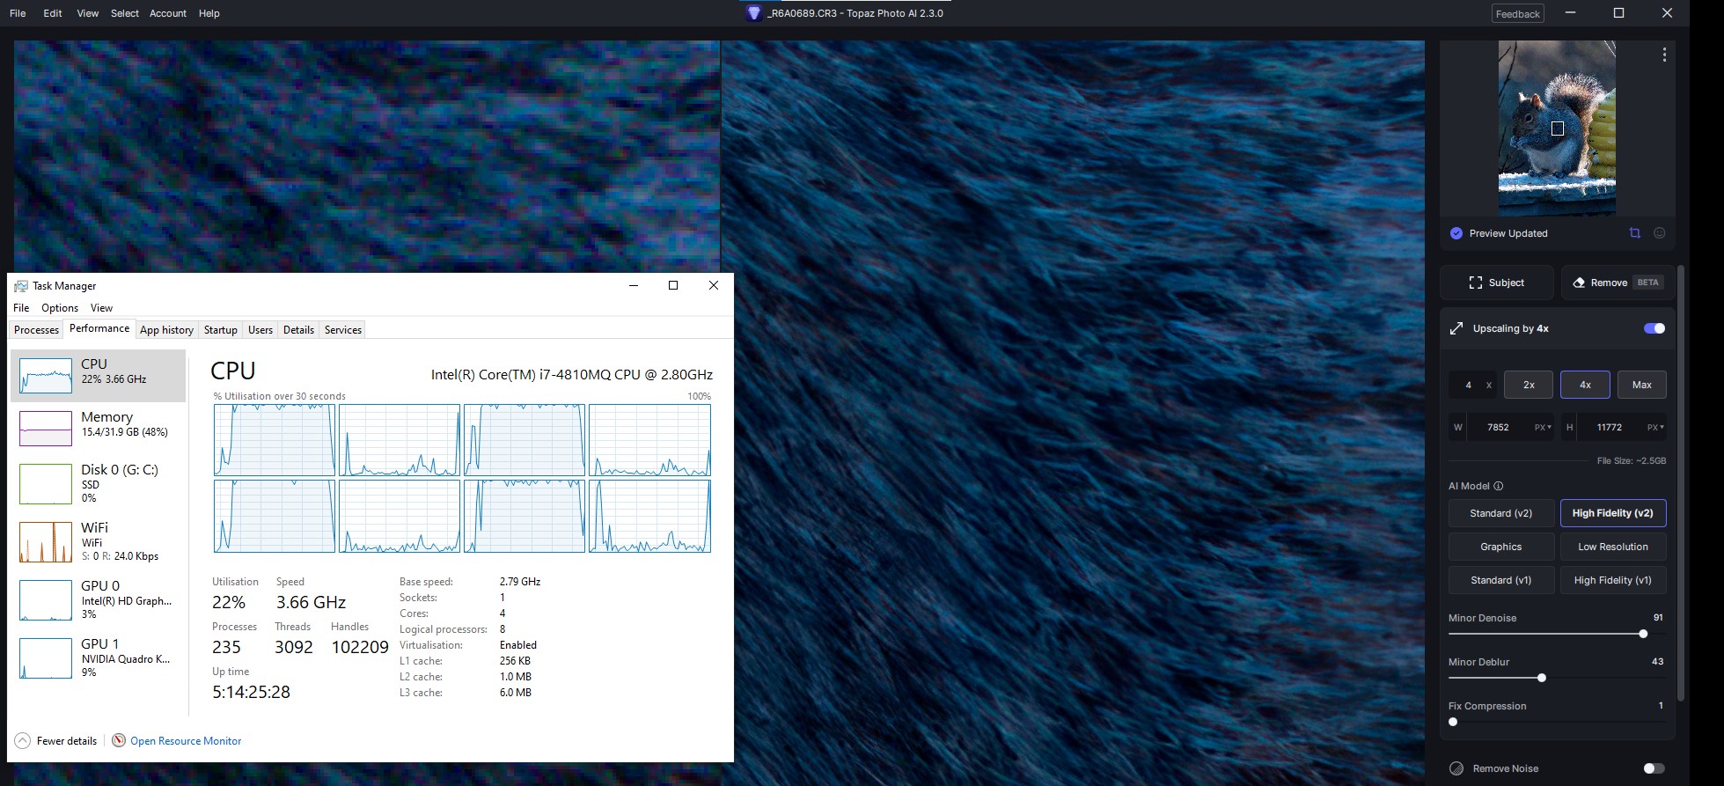
Task: Click the Remove Noise circular icon
Action: tap(1456, 768)
